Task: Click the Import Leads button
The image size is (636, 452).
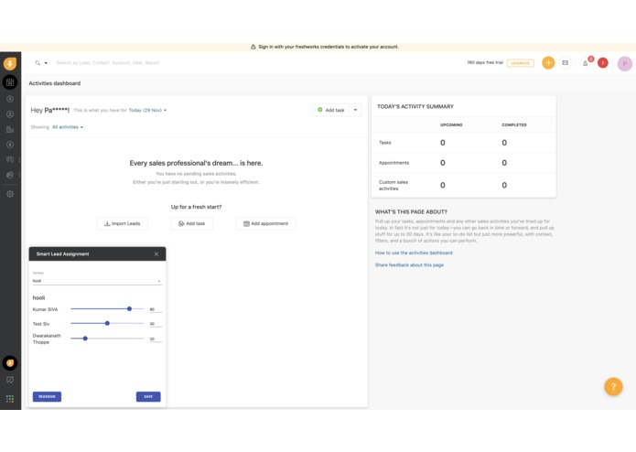Action: point(122,223)
